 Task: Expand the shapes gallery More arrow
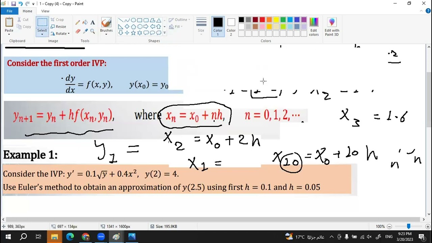pyautogui.click(x=164, y=33)
